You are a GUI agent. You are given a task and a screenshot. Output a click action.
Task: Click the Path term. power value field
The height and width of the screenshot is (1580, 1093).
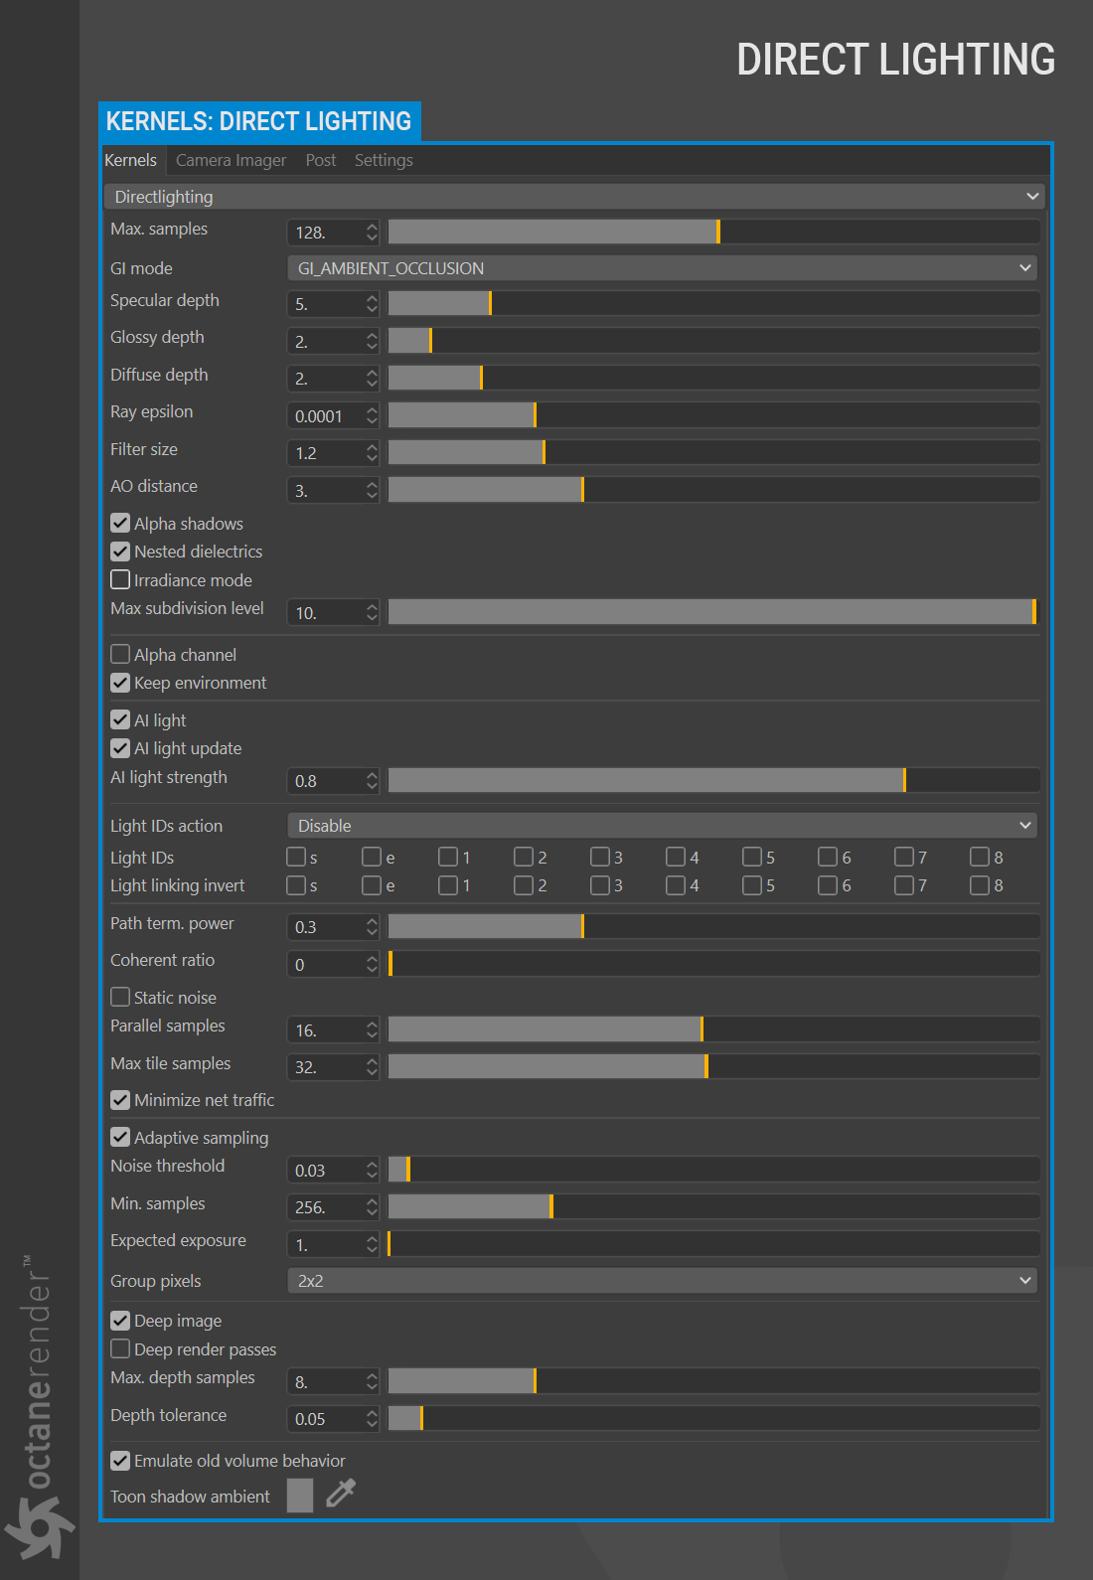coord(325,927)
